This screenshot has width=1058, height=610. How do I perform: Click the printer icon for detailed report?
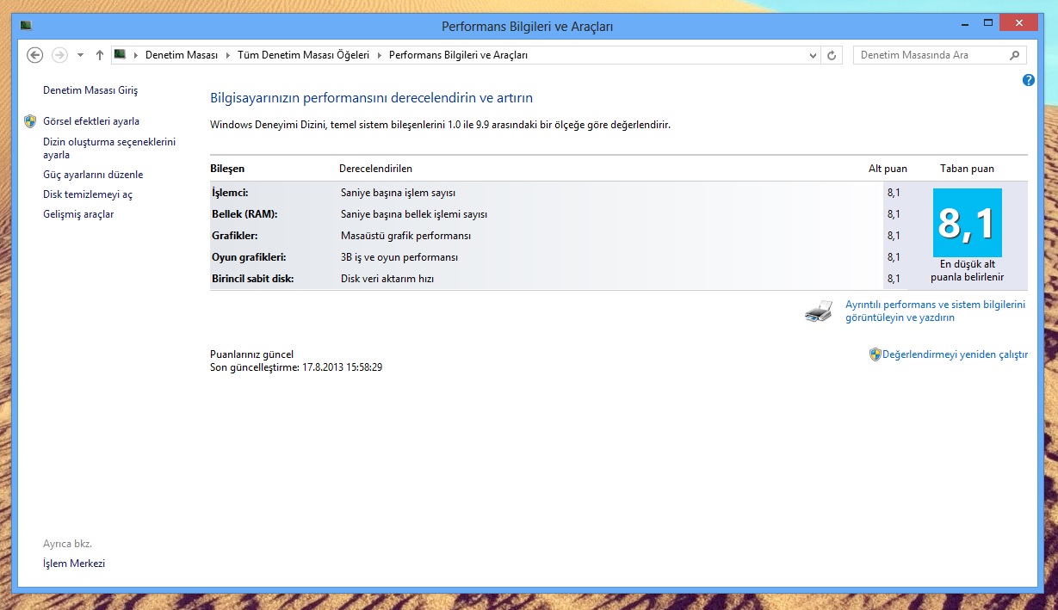click(x=819, y=311)
